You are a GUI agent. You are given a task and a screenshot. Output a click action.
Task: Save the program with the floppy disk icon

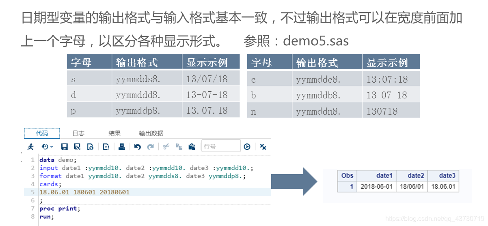pyautogui.click(x=64, y=147)
